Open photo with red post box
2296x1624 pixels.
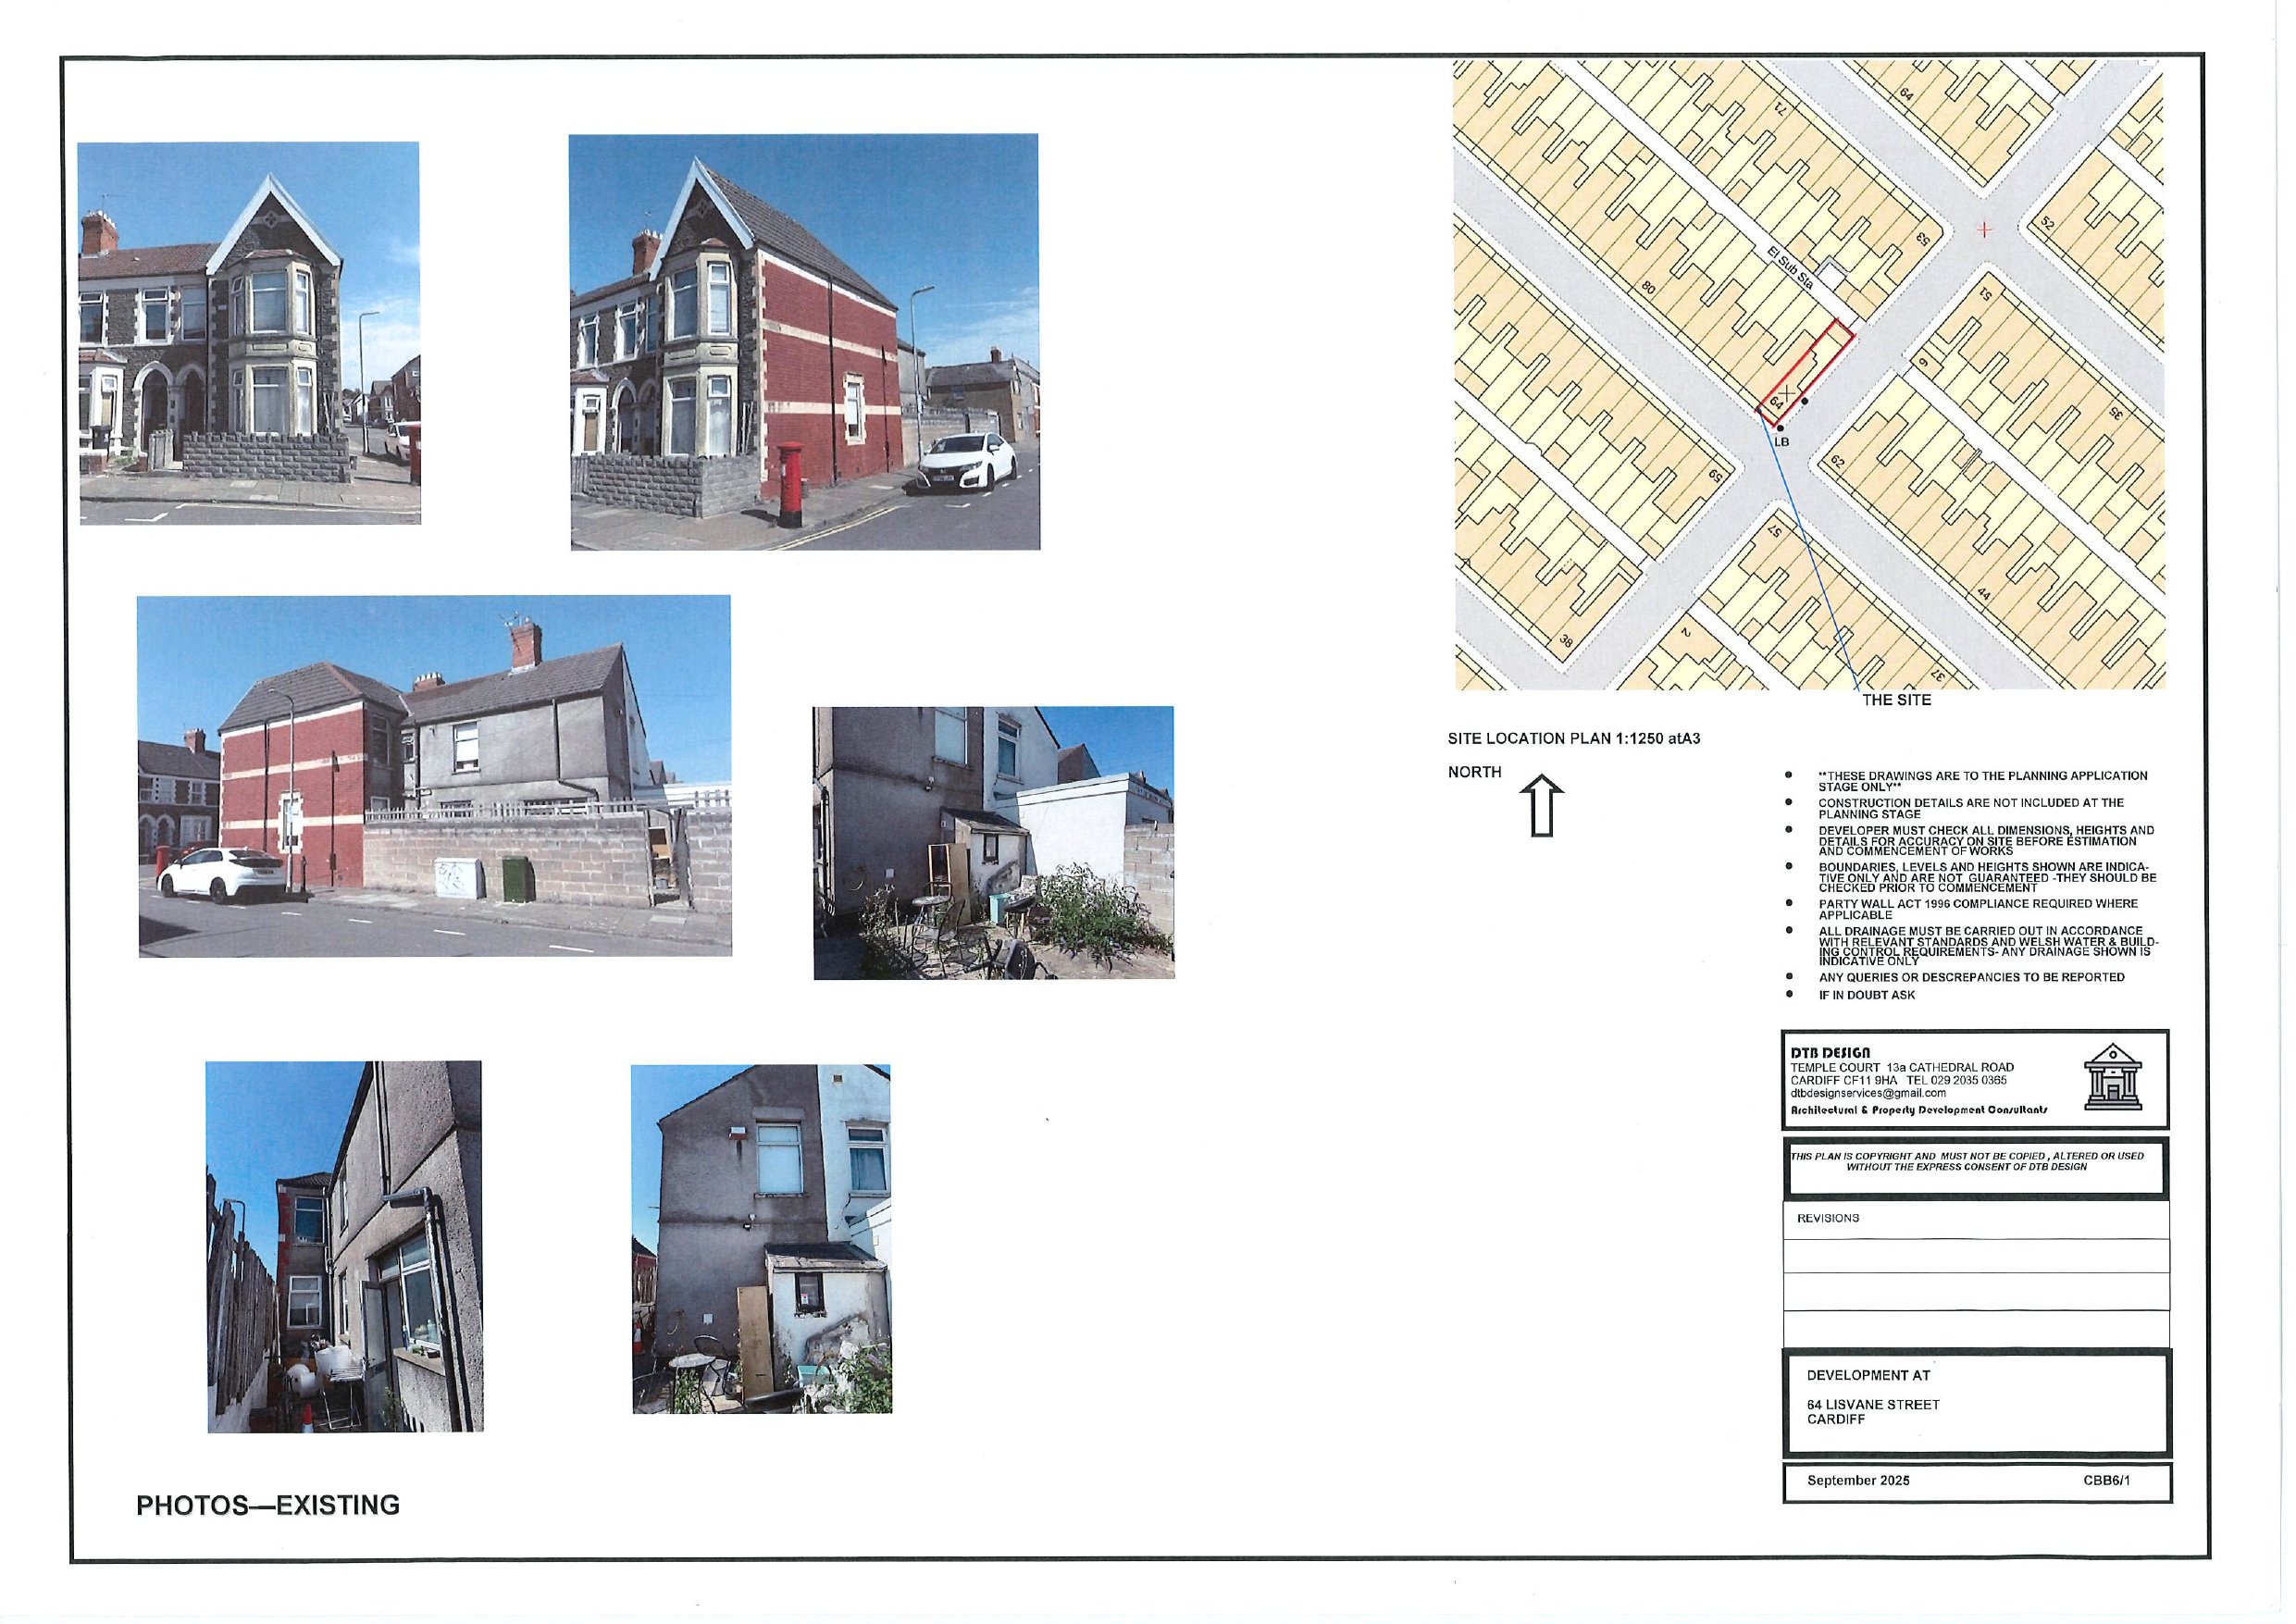point(804,342)
